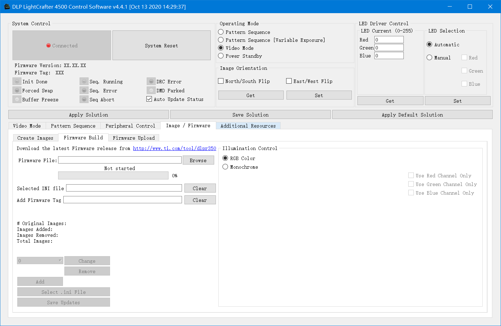The height and width of the screenshot is (326, 501).
Task: Click Set in Image Orientation group
Action: click(x=319, y=95)
